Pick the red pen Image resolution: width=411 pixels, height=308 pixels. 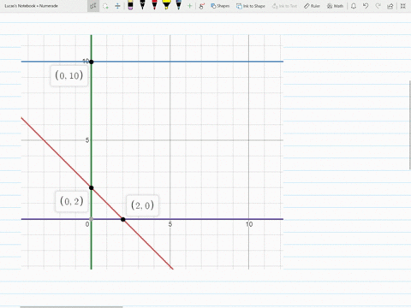coord(154,5)
